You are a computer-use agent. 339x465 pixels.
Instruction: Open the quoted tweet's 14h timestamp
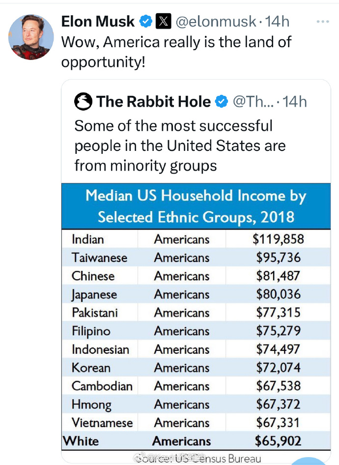click(x=294, y=102)
